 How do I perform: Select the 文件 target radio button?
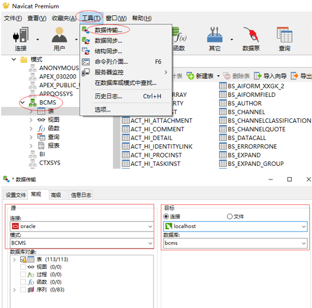230,216
